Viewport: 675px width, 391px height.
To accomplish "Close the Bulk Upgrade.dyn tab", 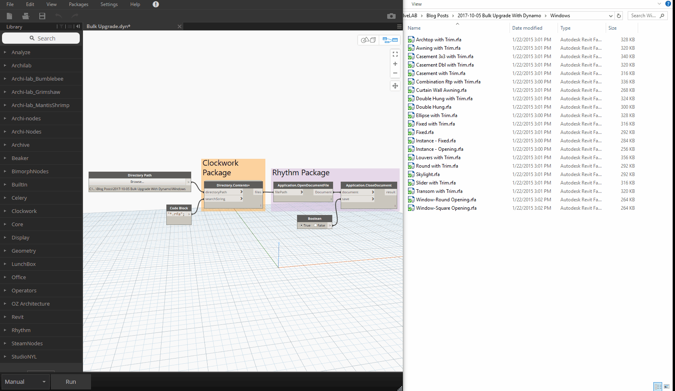I will click(180, 26).
